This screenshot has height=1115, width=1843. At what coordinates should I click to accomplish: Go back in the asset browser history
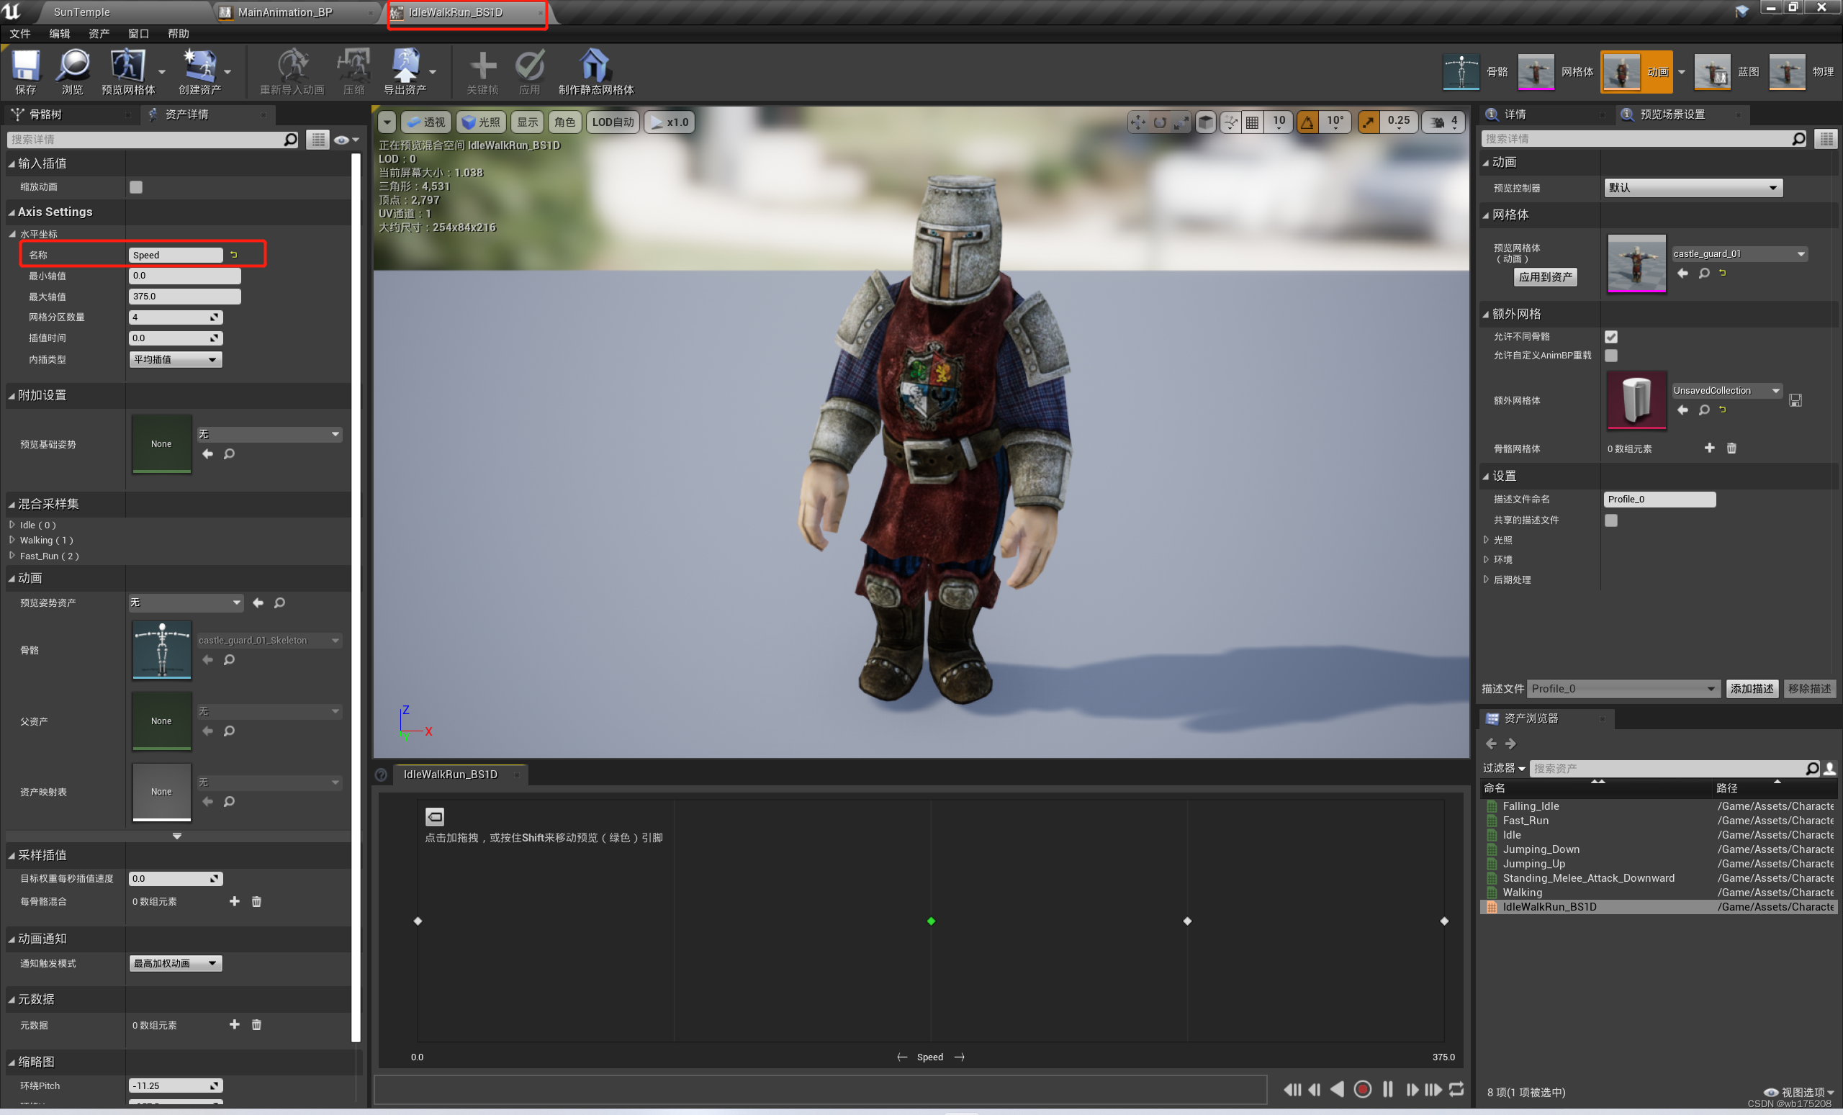click(1491, 744)
